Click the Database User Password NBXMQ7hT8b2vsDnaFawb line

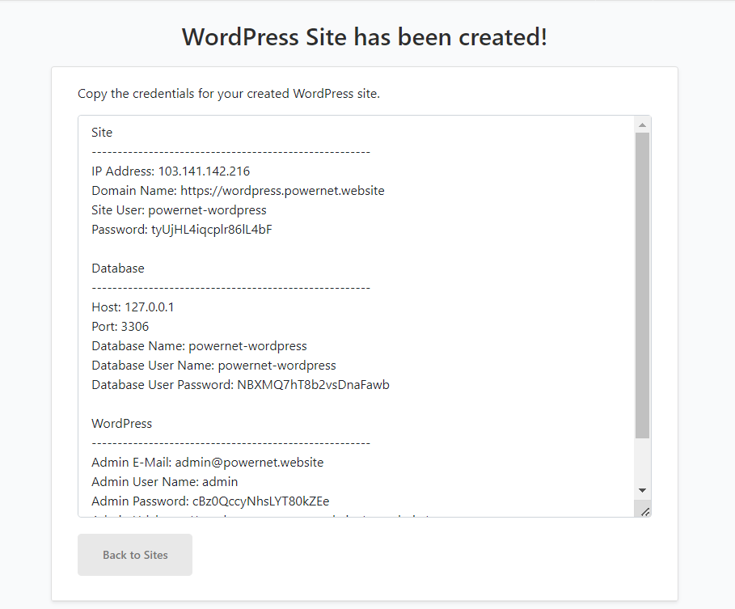coord(240,385)
